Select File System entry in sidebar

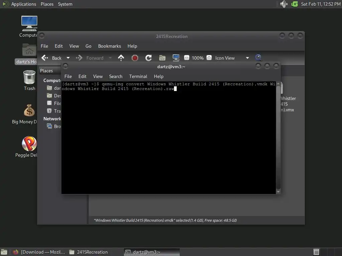pos(54,103)
